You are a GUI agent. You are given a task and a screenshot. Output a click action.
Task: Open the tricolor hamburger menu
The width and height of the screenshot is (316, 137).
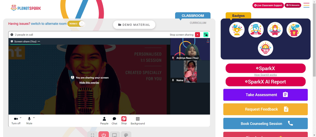[306, 5]
